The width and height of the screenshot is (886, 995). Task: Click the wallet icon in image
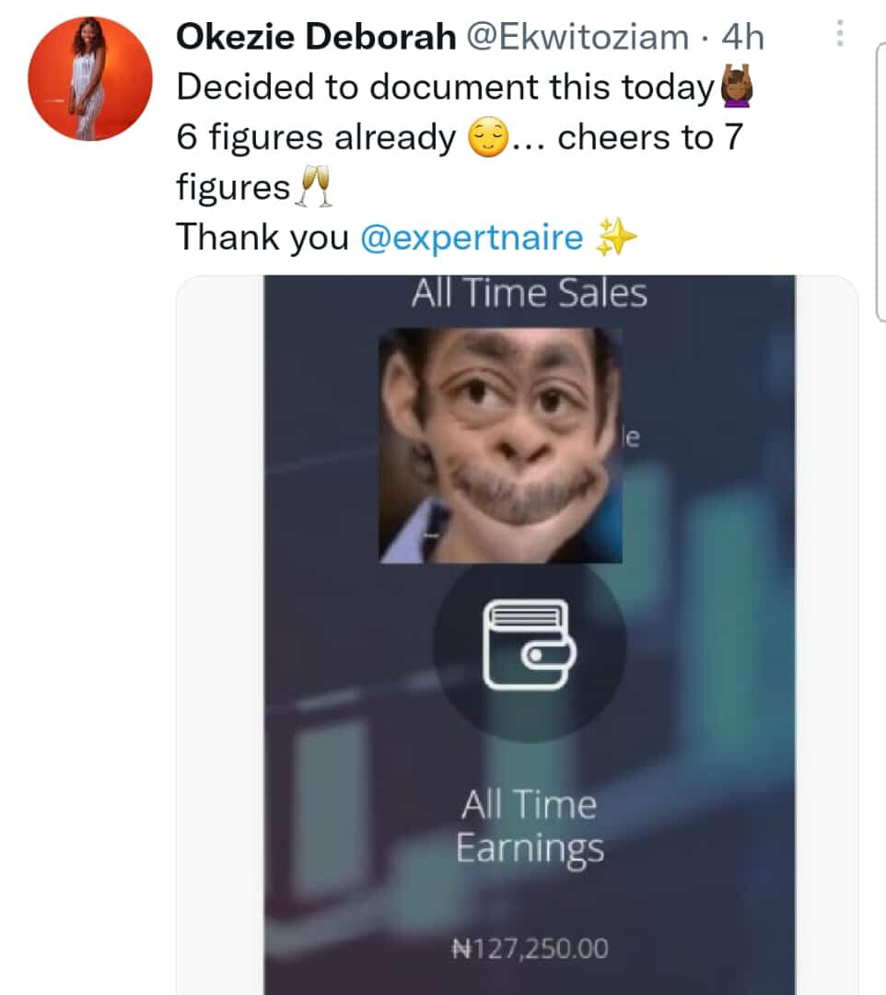(x=529, y=645)
